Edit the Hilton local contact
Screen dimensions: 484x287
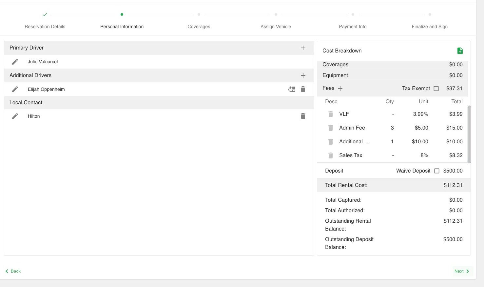pyautogui.click(x=15, y=116)
